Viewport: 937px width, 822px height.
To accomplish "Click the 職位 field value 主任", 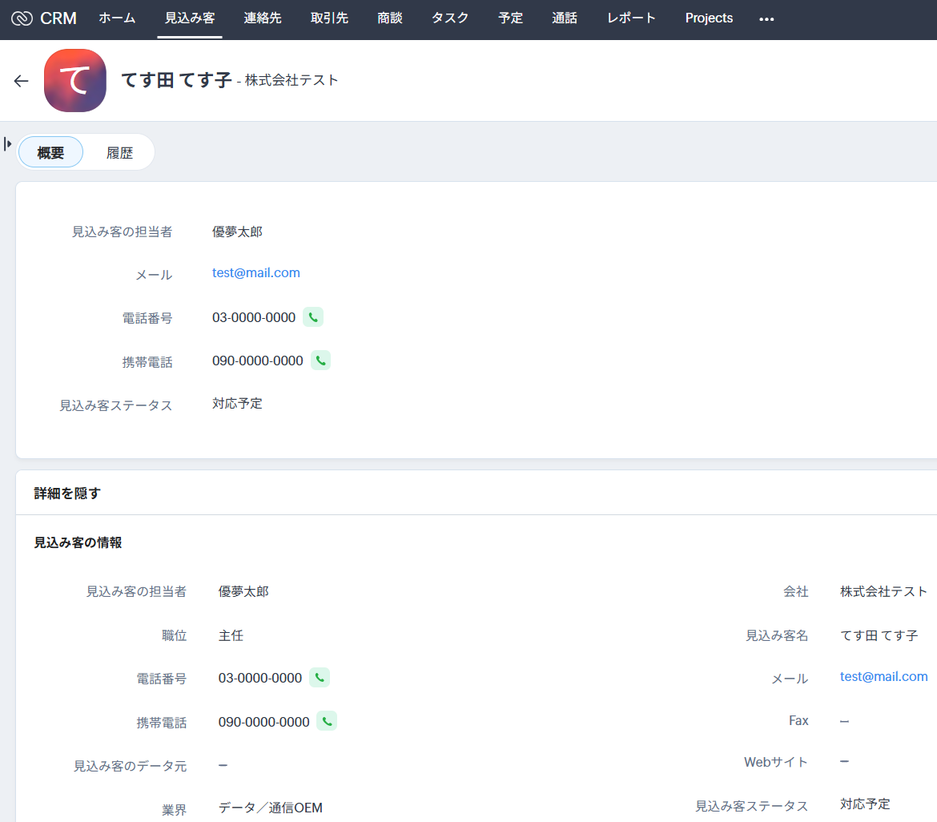I will [x=231, y=636].
